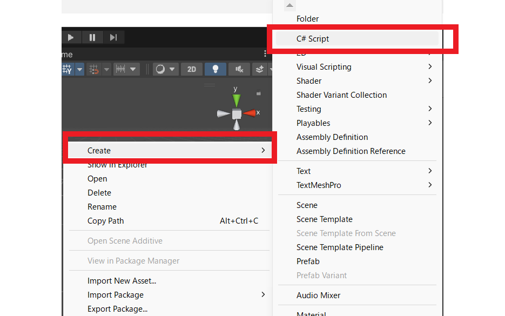Toggle grid snapping magnet icon
The width and height of the screenshot is (505, 316).
click(x=94, y=69)
